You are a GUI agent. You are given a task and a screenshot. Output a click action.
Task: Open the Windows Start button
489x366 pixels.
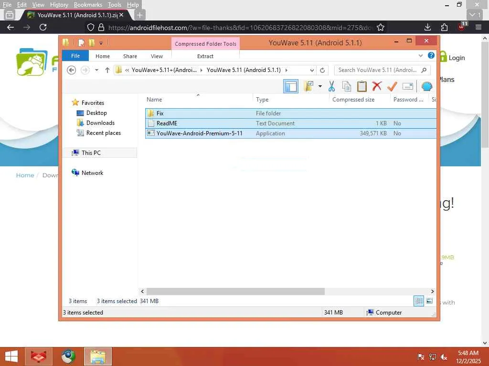point(11,356)
